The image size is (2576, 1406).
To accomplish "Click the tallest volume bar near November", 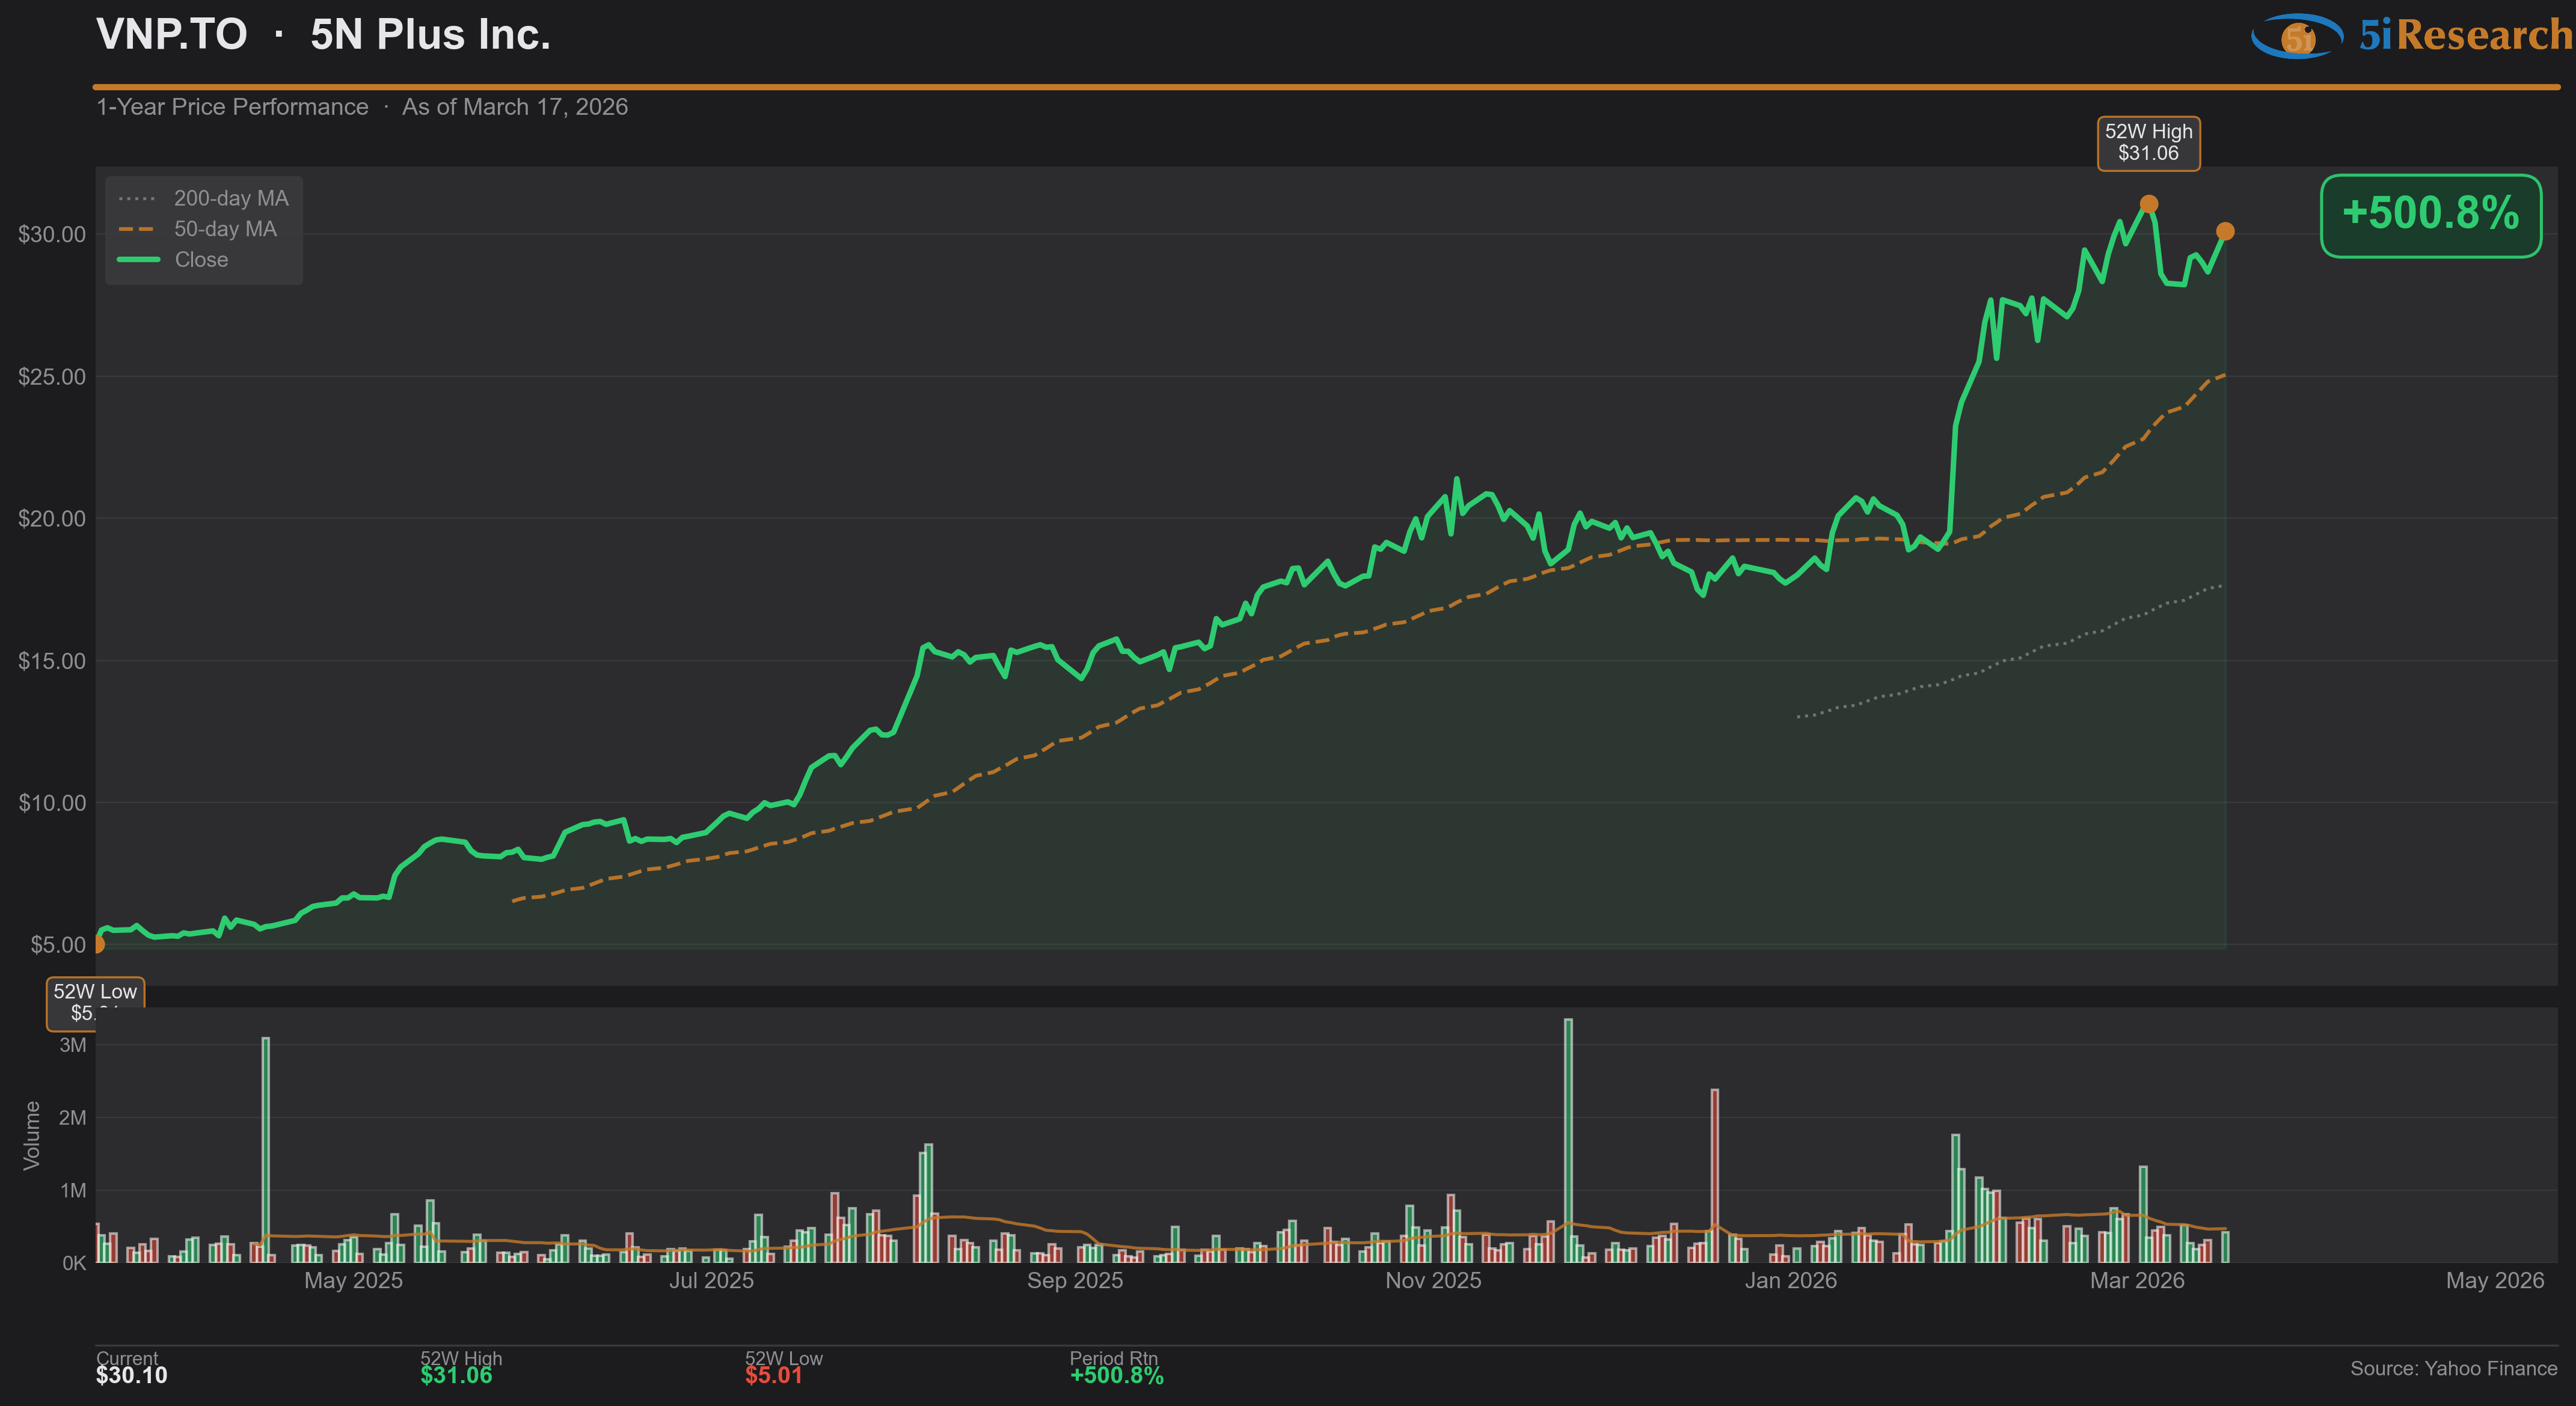I will [x=1568, y=1140].
